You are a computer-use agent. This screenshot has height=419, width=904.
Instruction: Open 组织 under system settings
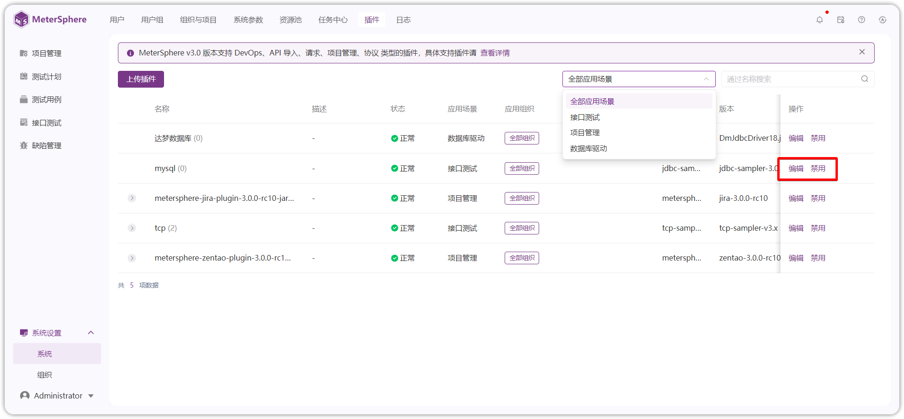click(45, 375)
